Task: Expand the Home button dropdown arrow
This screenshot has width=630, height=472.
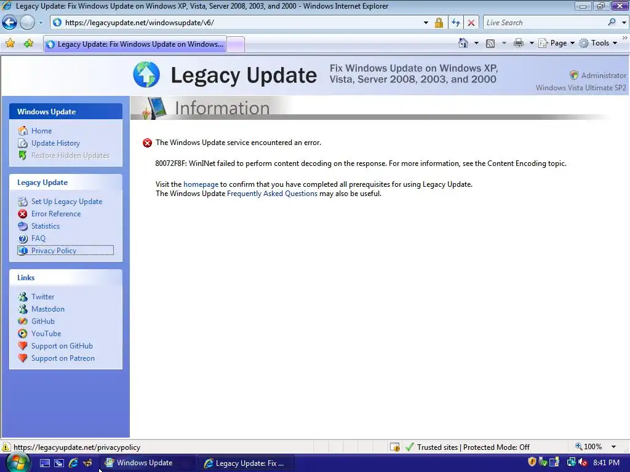Action: (476, 43)
